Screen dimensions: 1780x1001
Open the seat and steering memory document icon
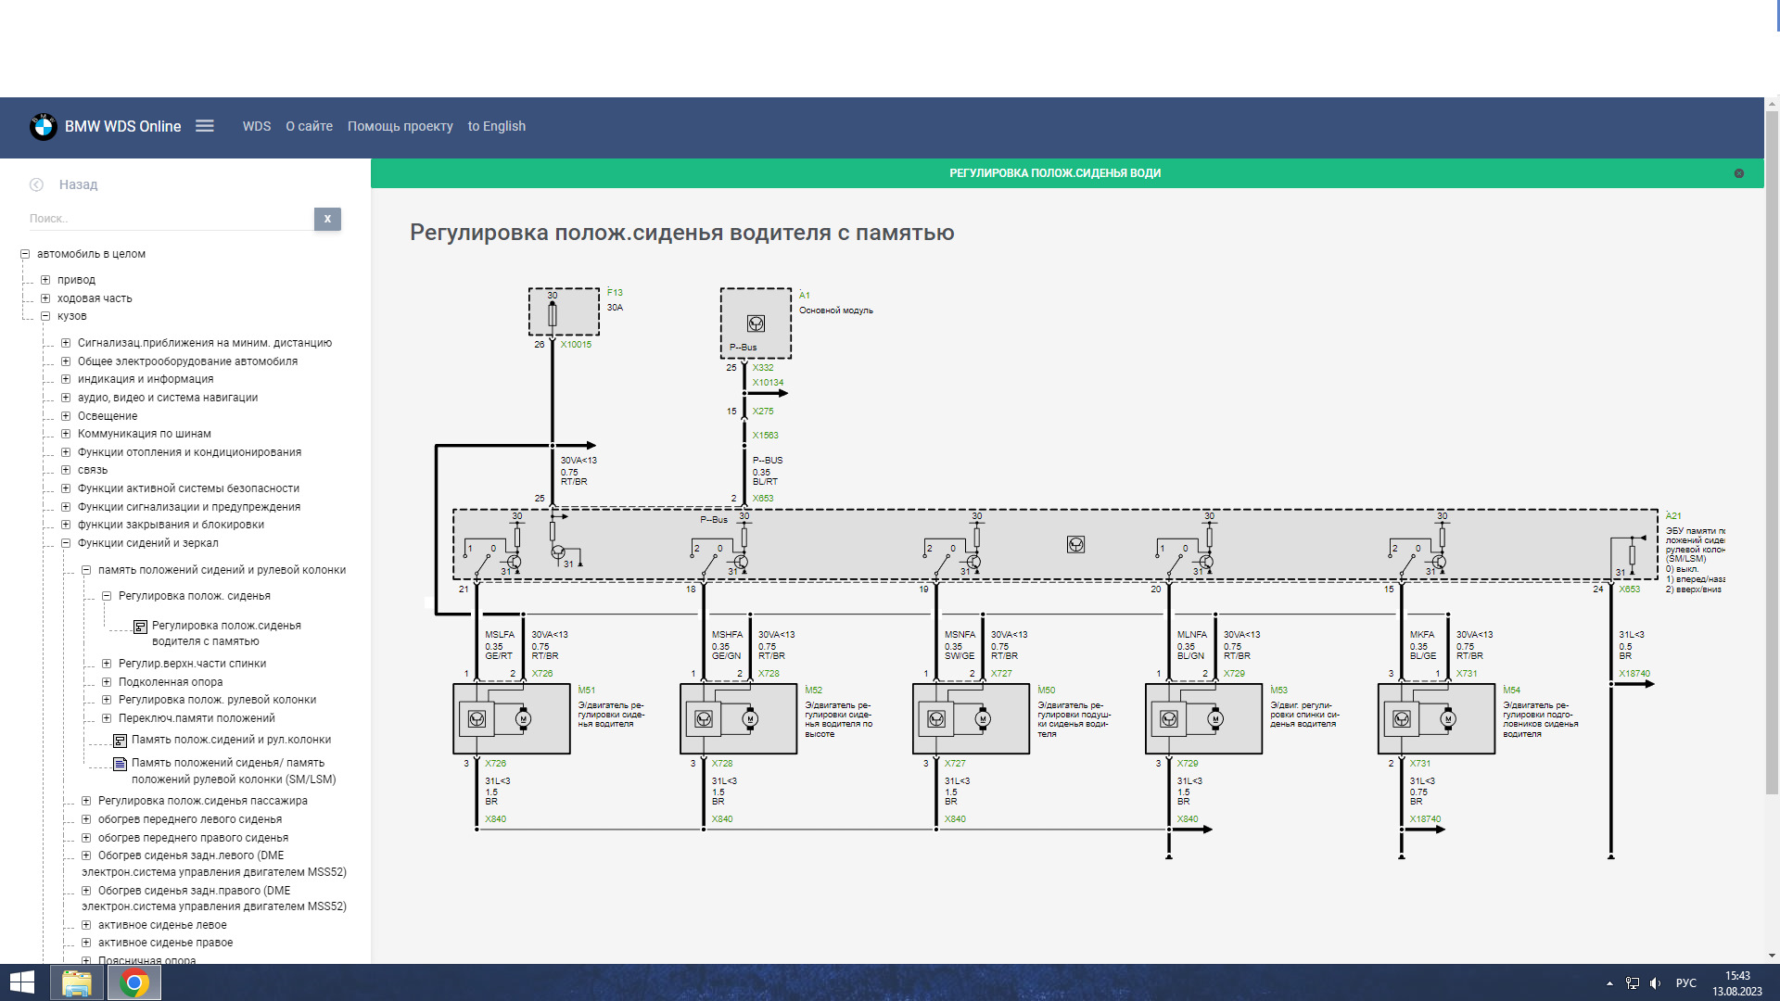121,765
